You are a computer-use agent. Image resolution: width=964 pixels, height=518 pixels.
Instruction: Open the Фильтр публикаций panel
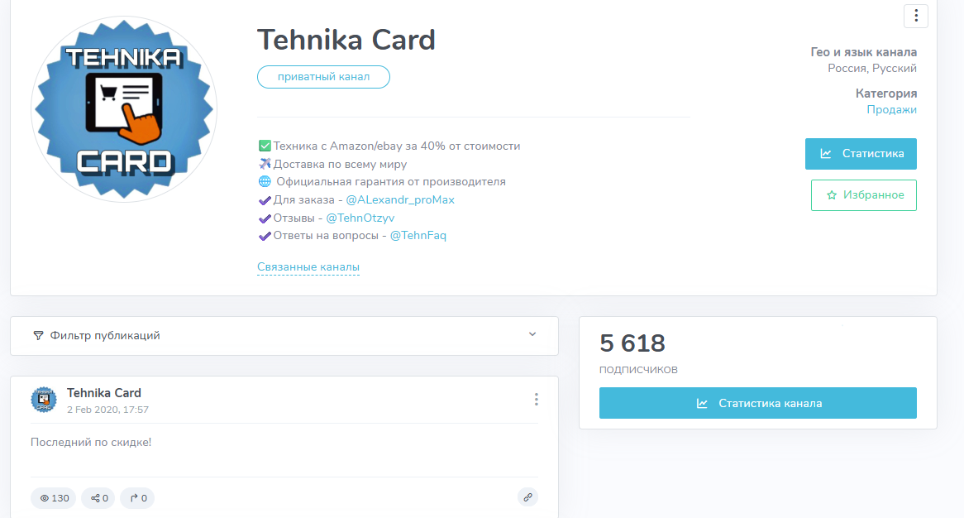coord(105,336)
